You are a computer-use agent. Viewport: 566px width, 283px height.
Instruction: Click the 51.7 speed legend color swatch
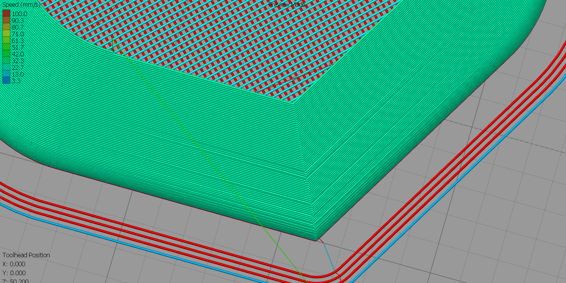[x=6, y=47]
